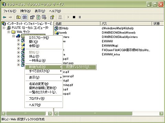Image resolution: width=165 pixels, height=123 pixels.
Task: Click grayed 開始(S) context menu entry
Action: (x=44, y=52)
